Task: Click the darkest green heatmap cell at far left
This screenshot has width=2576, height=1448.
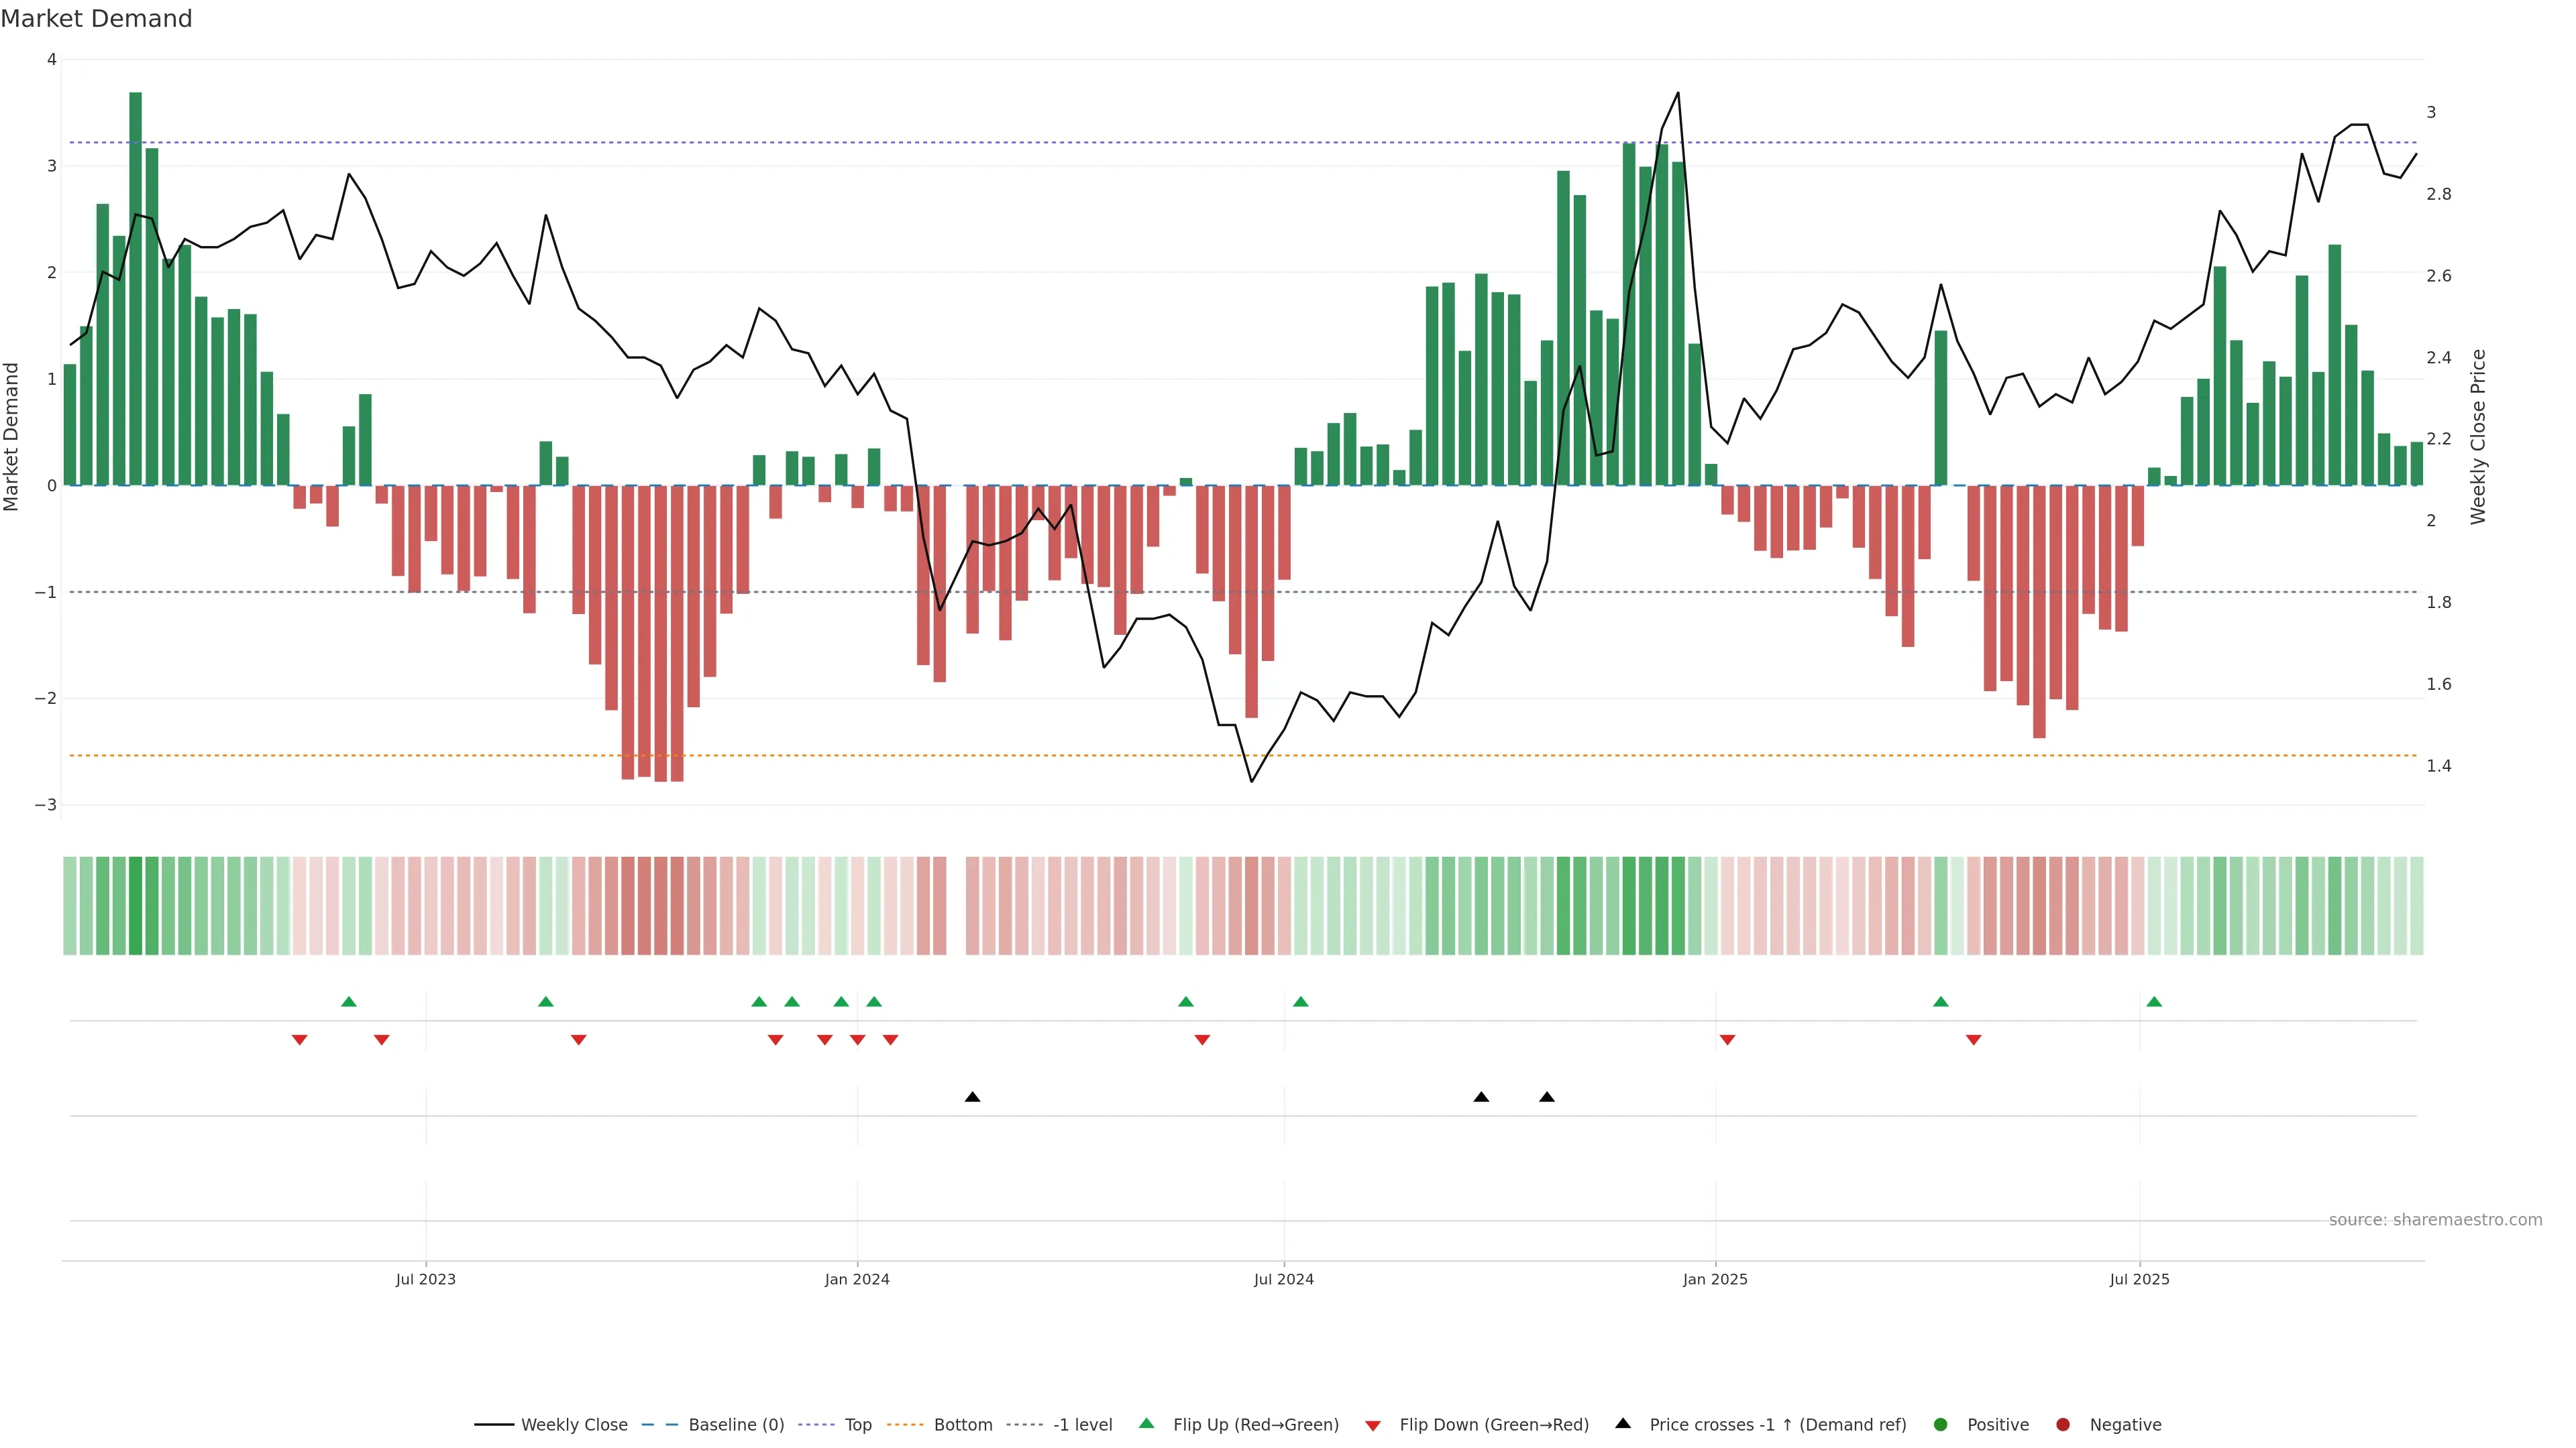Action: coord(136,906)
